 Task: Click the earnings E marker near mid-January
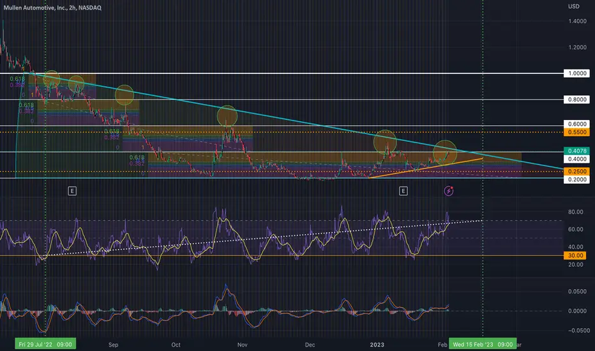click(x=403, y=191)
